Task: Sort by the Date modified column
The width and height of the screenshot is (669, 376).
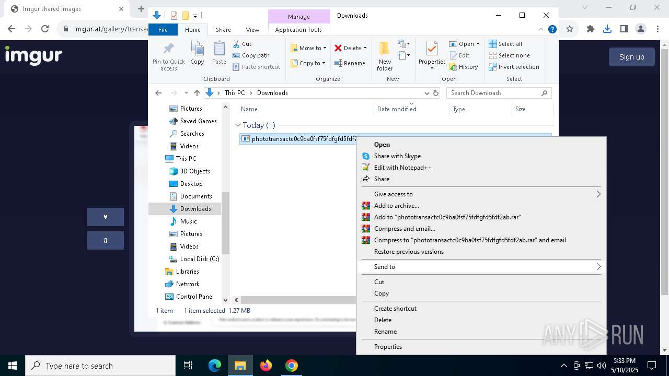Action: click(x=397, y=109)
